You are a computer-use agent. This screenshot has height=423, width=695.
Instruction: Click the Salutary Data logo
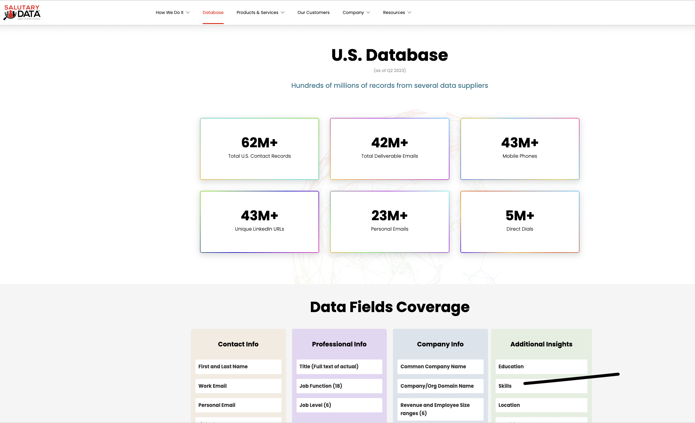click(22, 12)
